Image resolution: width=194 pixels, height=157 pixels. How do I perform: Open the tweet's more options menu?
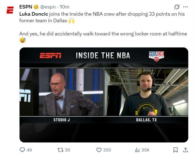point(185,7)
